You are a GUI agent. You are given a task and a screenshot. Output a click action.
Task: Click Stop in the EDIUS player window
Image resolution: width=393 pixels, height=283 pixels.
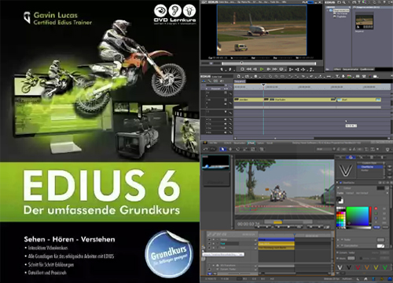[x=242, y=69]
